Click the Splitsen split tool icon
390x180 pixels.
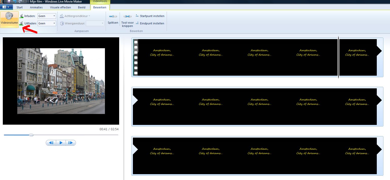(113, 17)
